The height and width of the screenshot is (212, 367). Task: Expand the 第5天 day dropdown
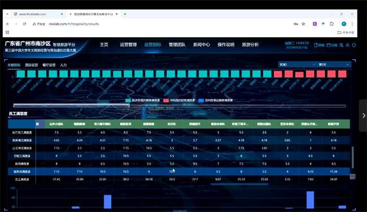point(334,64)
